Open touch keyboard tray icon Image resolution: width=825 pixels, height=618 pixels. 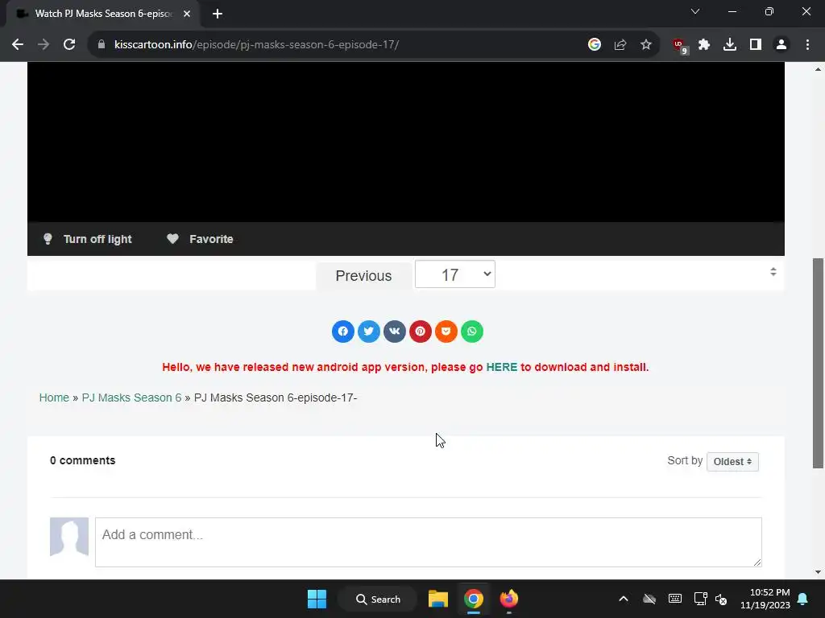pos(675,599)
